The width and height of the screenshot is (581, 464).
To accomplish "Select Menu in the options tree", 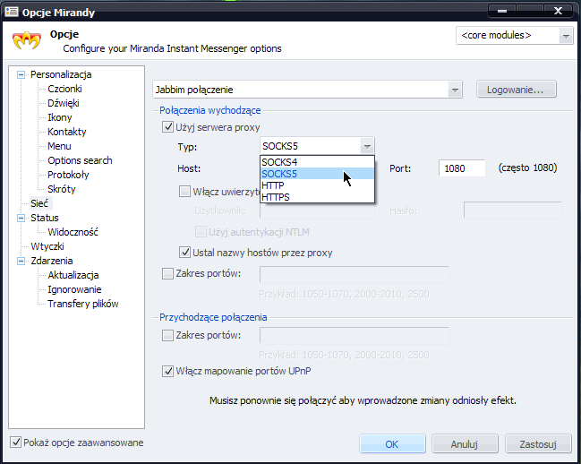I will click(59, 146).
